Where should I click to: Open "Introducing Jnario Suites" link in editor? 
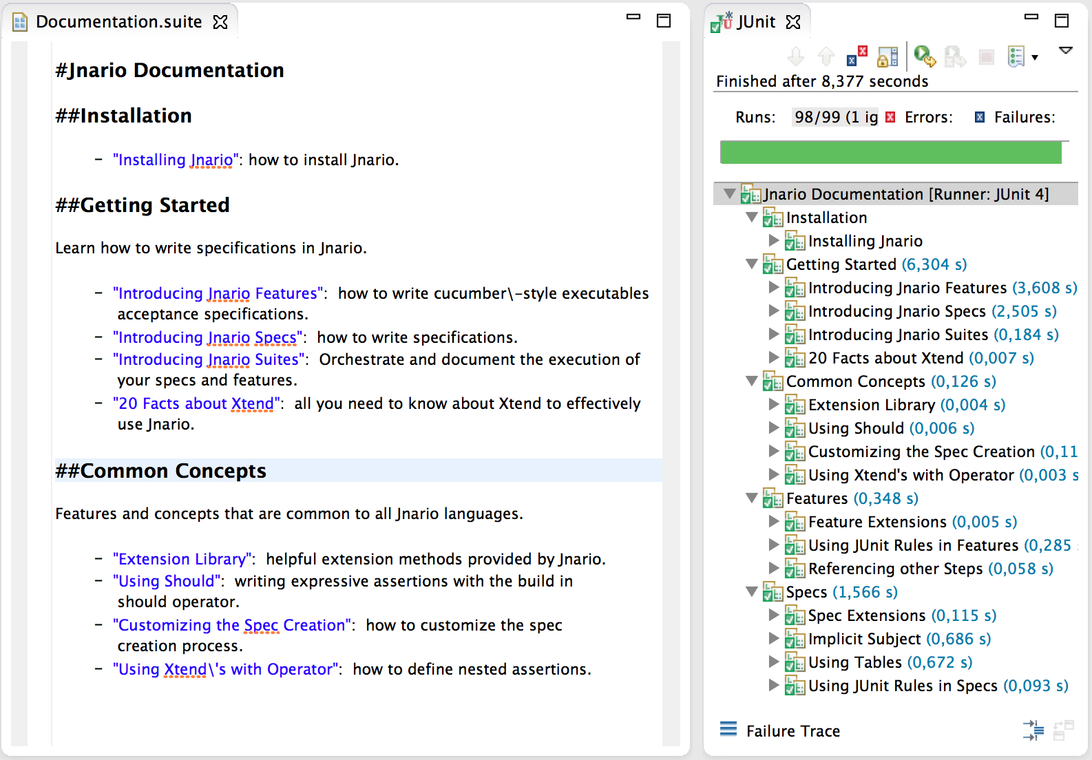[209, 359]
